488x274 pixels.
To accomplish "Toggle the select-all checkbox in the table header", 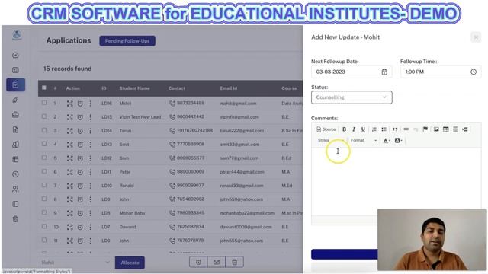I will (44, 88).
